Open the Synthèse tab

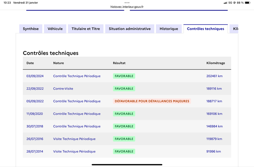click(31, 29)
